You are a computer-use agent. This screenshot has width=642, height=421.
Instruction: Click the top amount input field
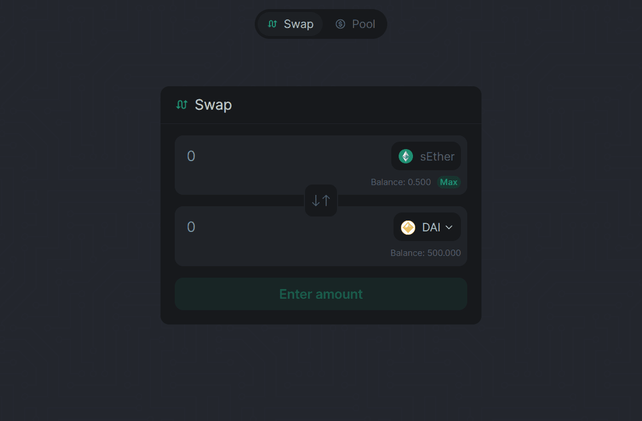[257, 156]
